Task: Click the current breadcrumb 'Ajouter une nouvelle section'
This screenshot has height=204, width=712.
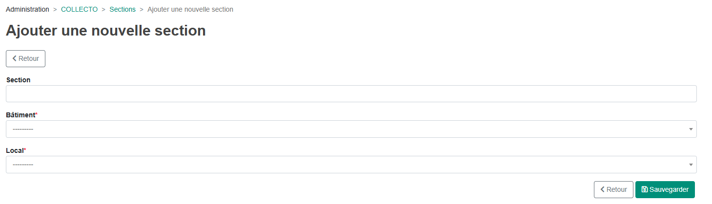Action: 190,9
